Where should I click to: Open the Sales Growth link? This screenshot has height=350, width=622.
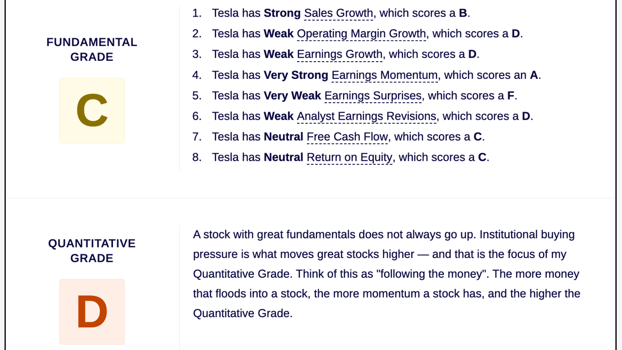(338, 13)
